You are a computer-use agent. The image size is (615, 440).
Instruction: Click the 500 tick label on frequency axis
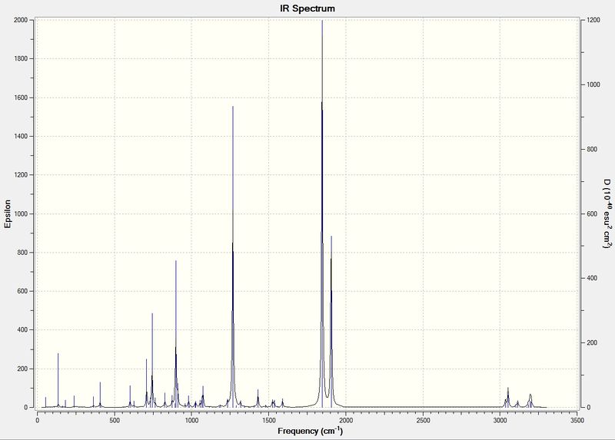click(114, 420)
